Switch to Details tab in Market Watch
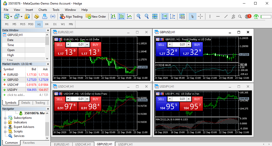This screenshot has width=272, height=146. tap(26, 103)
